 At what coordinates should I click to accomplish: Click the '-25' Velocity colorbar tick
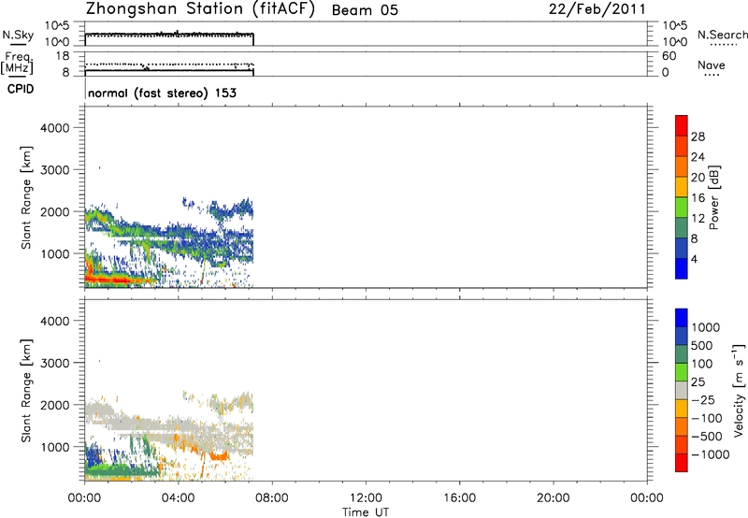click(703, 399)
